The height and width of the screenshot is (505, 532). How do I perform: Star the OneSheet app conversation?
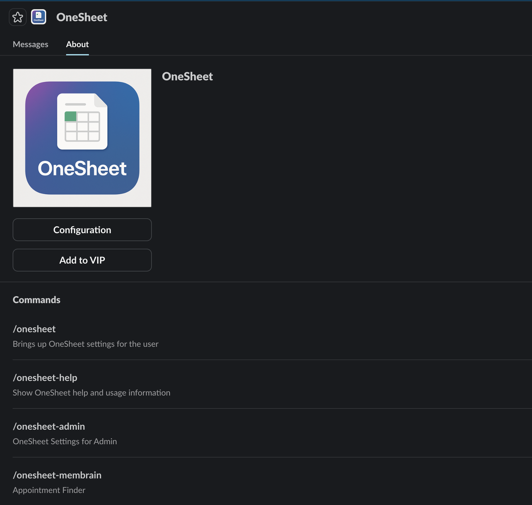pyautogui.click(x=18, y=17)
